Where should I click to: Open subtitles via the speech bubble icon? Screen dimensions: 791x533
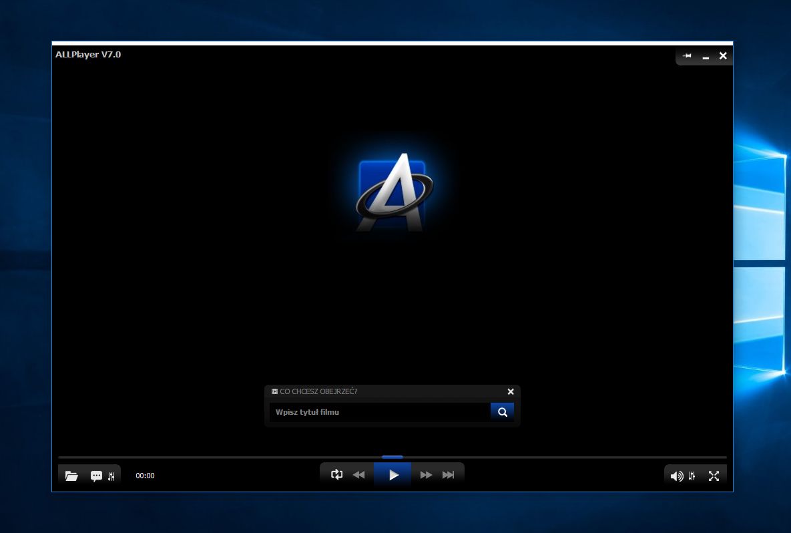pyautogui.click(x=96, y=476)
